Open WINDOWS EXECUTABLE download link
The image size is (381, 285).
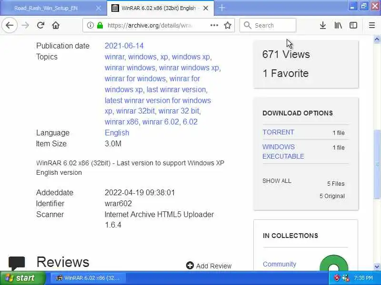283,152
